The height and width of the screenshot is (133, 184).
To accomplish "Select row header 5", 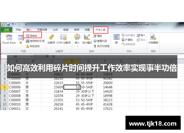I will pos(4,83).
